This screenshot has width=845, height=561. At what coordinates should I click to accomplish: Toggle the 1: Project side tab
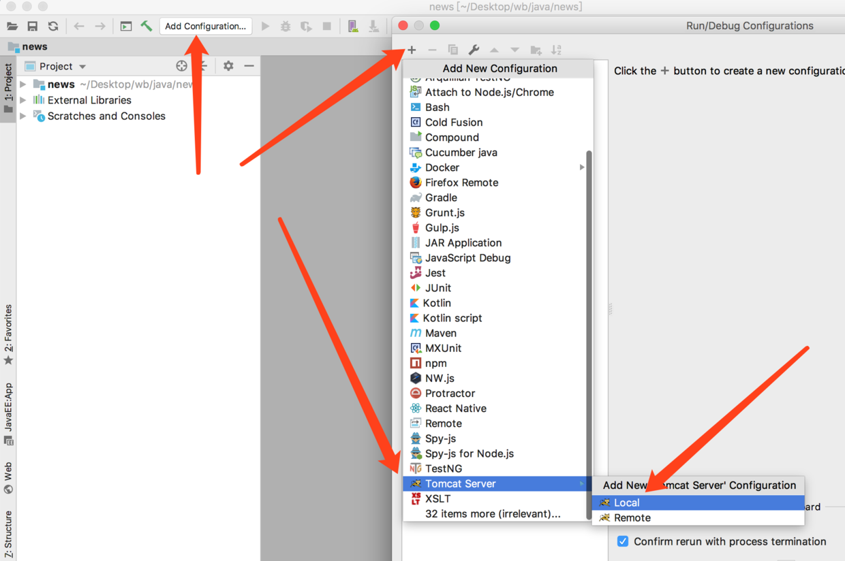pyautogui.click(x=8, y=89)
